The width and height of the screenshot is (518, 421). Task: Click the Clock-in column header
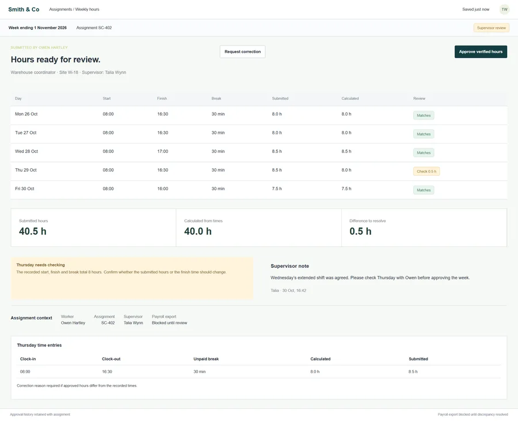tap(28, 359)
